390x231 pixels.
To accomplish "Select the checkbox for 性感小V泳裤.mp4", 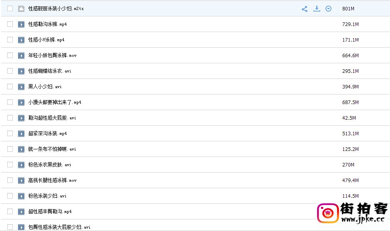I will (10, 40).
